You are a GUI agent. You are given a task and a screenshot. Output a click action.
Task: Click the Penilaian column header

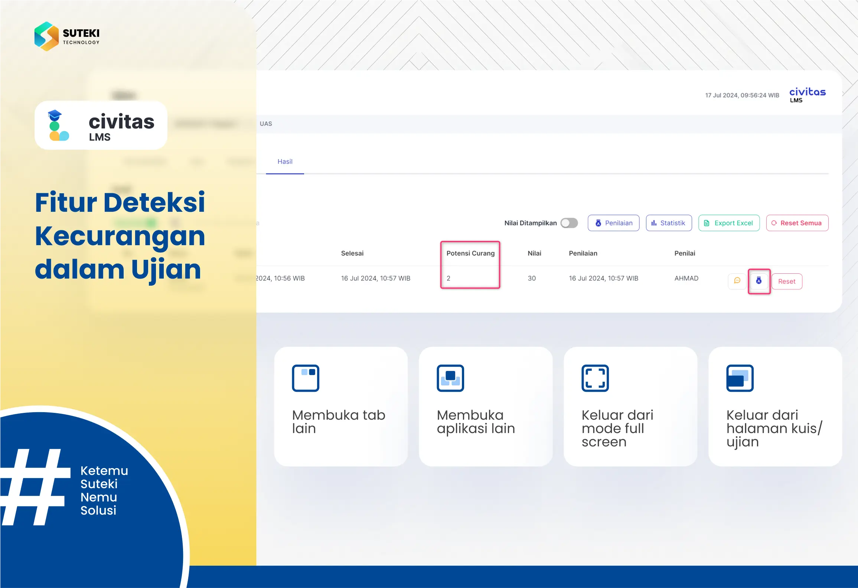point(583,253)
